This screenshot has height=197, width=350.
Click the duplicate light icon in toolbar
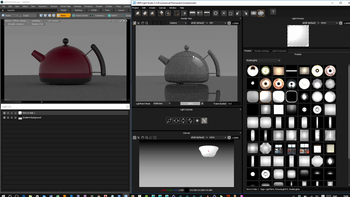(x=231, y=13)
